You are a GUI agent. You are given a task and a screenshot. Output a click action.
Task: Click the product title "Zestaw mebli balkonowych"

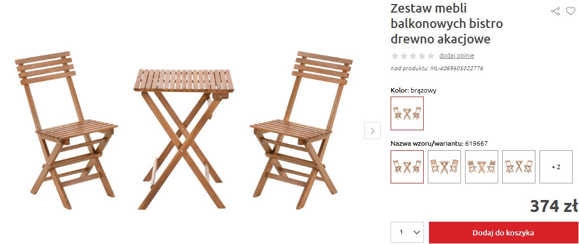pyautogui.click(x=447, y=15)
